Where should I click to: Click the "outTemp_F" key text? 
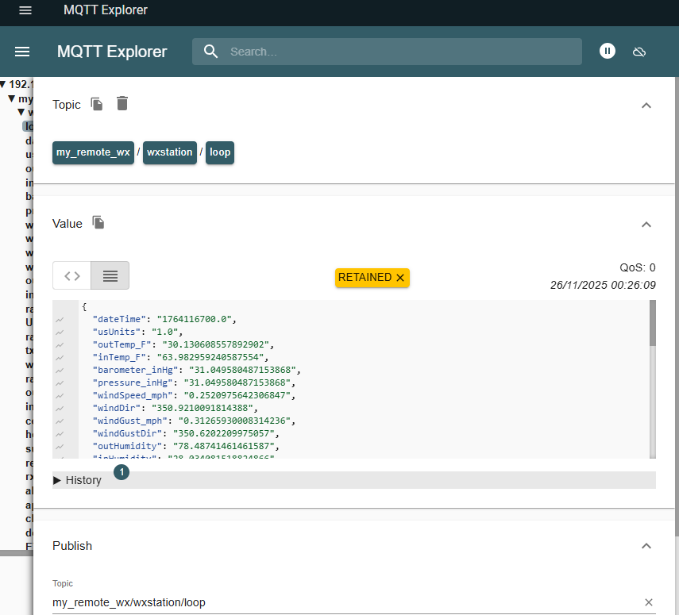[x=122, y=344]
